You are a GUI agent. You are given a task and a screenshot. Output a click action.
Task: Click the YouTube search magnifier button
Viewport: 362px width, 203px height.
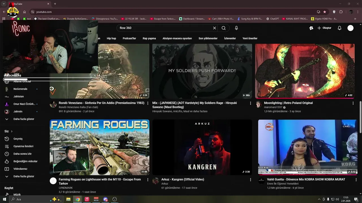pyautogui.click(x=223, y=28)
